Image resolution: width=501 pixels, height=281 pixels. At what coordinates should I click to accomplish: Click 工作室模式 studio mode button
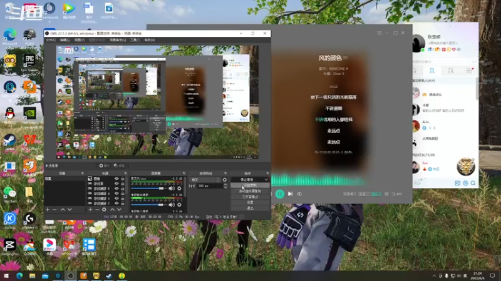[250, 197]
